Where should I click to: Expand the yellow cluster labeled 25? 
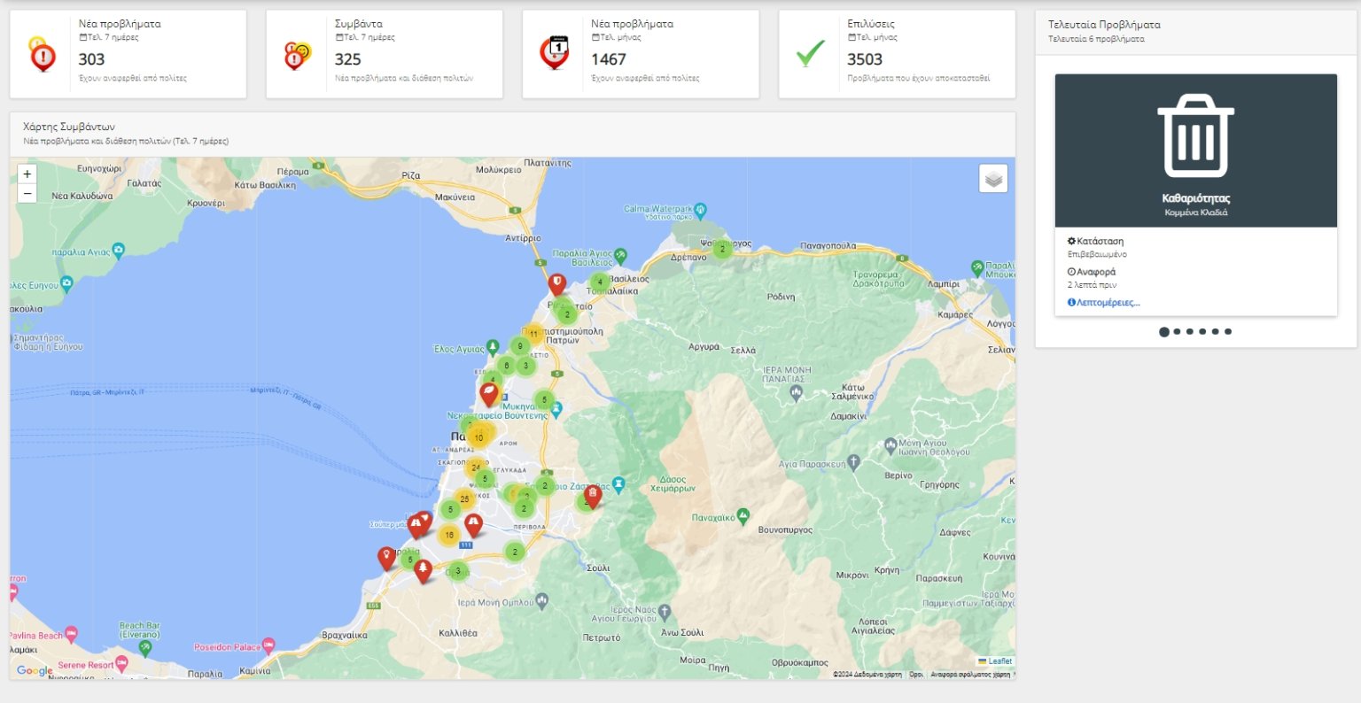[464, 499]
